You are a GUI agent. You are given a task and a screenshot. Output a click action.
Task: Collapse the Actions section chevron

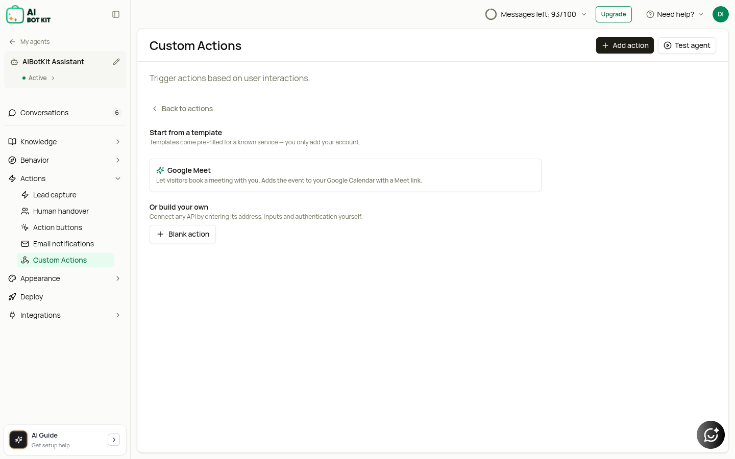(x=118, y=178)
